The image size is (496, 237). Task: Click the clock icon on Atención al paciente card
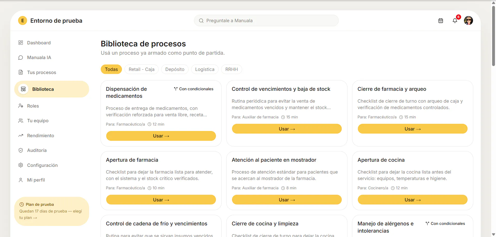283,188
